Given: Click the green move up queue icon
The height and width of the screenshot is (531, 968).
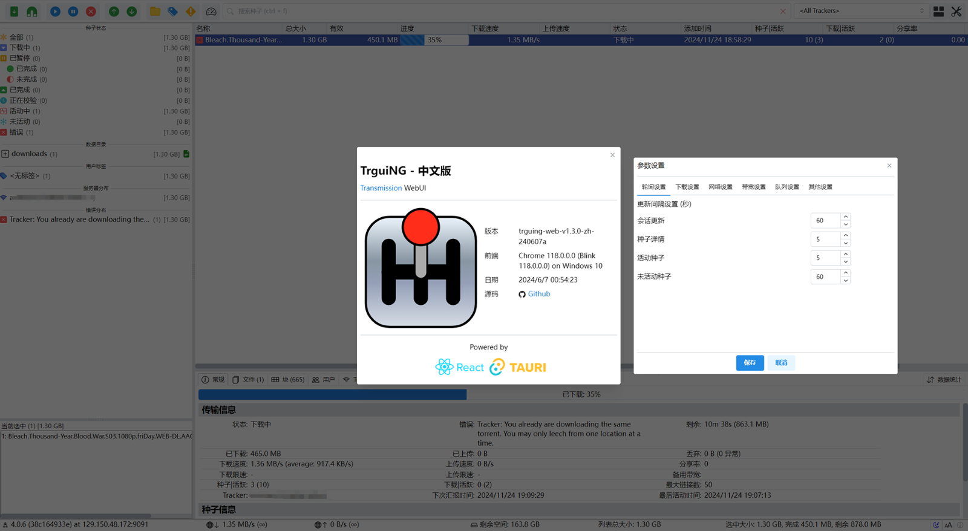Looking at the screenshot, I should [114, 11].
